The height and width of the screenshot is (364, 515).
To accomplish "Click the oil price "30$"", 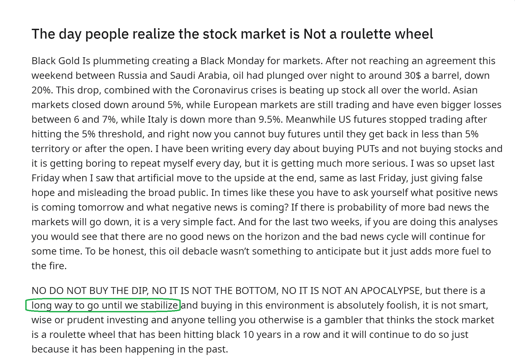I will 413,75.
